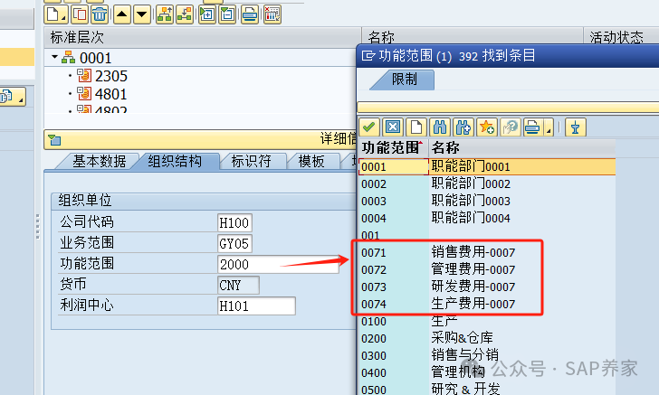Image resolution: width=659 pixels, height=395 pixels.
Task: Click the collapse subtree minus icon
Action: click(227, 14)
